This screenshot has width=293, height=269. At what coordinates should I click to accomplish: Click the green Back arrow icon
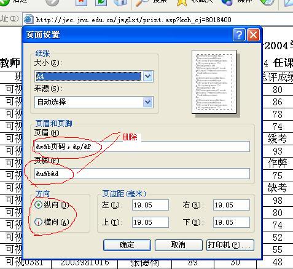click(4, 2)
